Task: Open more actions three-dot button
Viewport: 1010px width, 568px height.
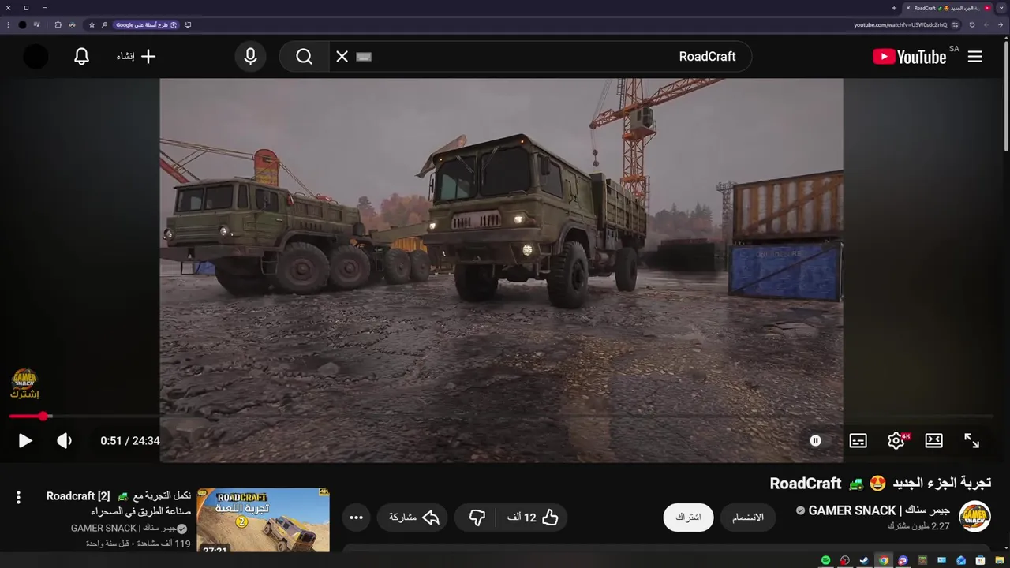Action: 356,518
